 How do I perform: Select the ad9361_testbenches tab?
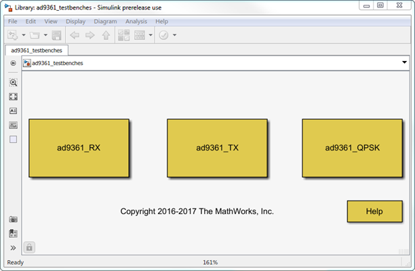(x=37, y=50)
